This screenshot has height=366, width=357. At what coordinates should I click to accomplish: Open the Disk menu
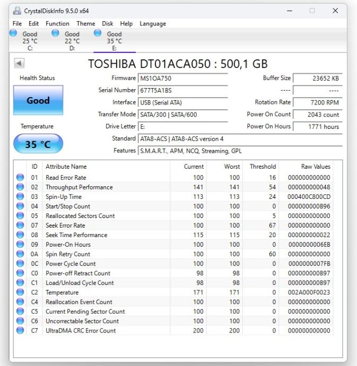pyautogui.click(x=107, y=23)
